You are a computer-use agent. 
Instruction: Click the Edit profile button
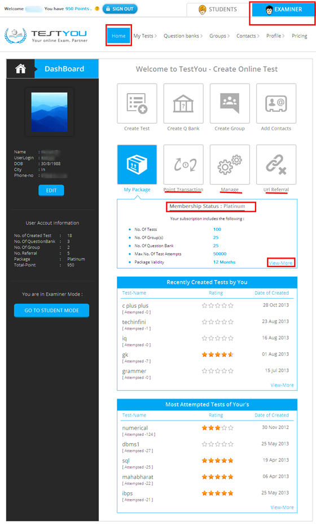tap(51, 190)
